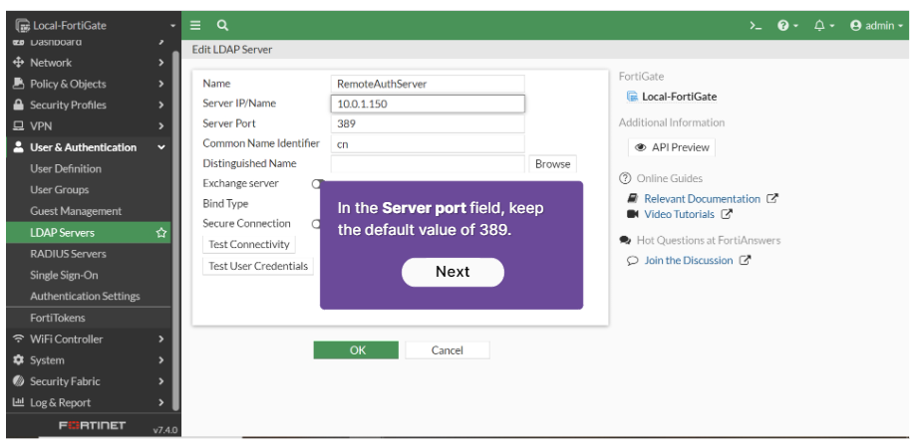Focus the Distinguished Name field

pyautogui.click(x=428, y=164)
